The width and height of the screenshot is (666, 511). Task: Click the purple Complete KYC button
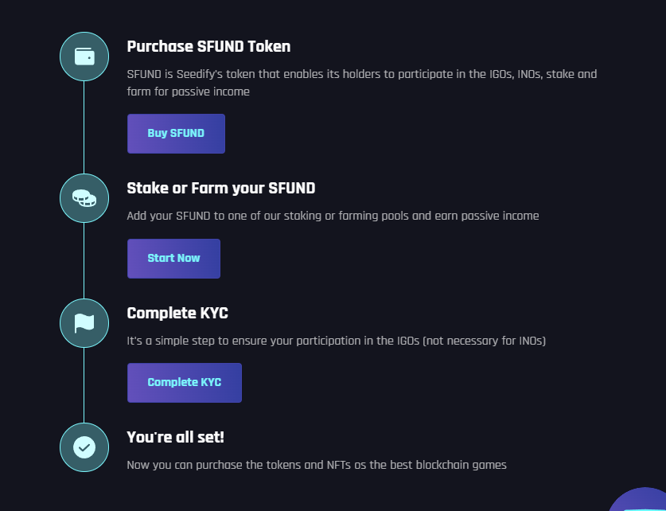point(185,382)
